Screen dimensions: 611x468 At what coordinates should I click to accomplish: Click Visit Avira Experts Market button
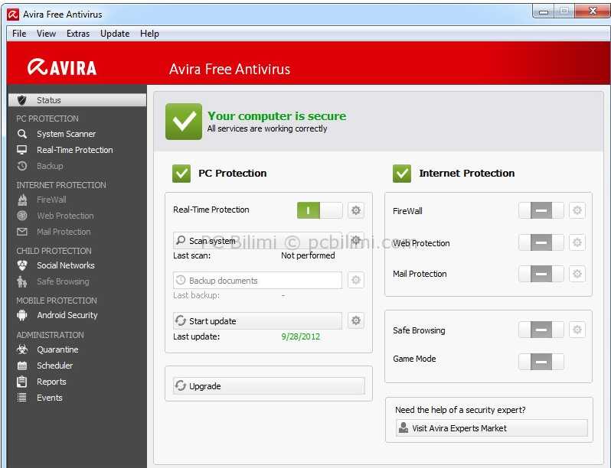[x=492, y=428]
